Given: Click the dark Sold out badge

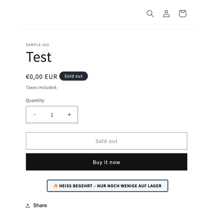Looking at the screenshot, I should point(73,76).
